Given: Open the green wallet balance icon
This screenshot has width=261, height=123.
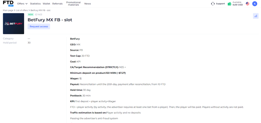Looking at the screenshot, I should 230,4.
